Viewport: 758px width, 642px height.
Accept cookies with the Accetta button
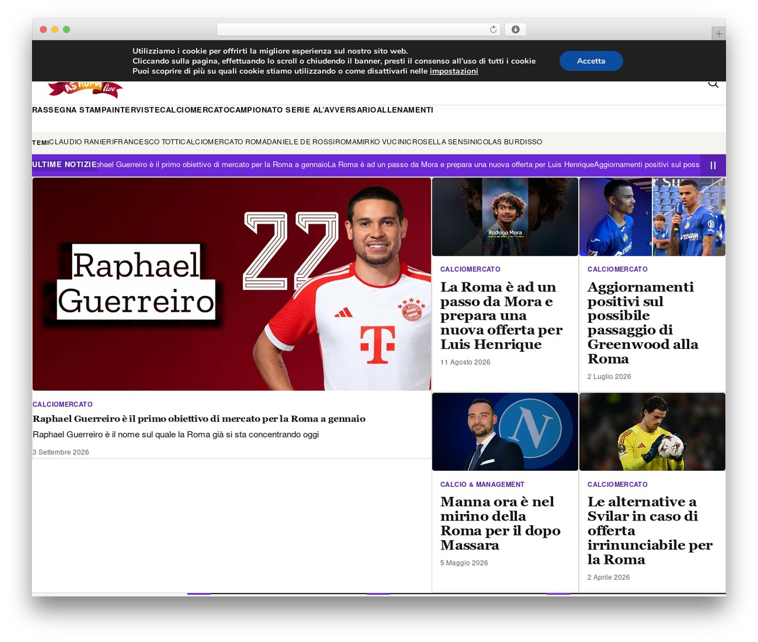click(x=591, y=61)
